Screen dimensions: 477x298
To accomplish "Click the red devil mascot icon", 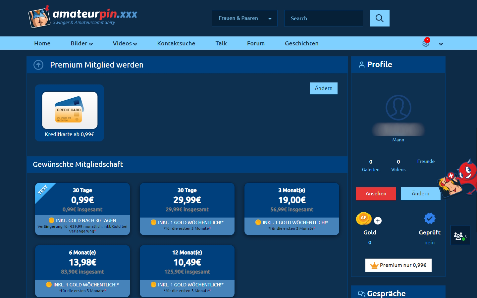I will click(466, 175).
